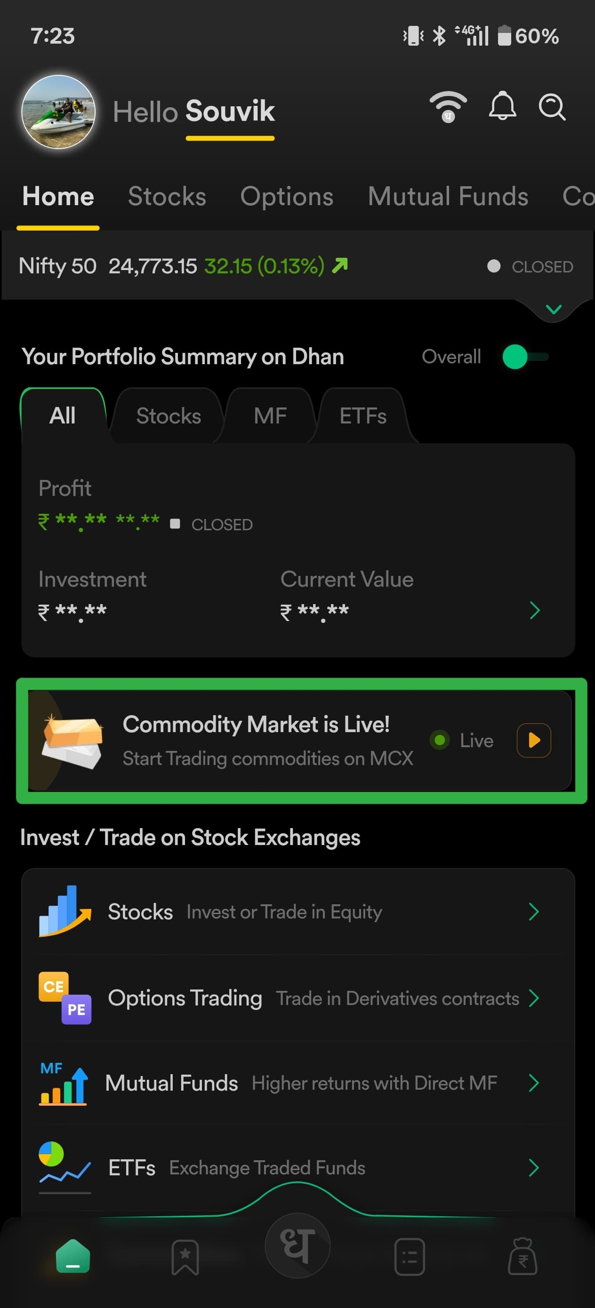Open portfolio details chevron arrow

534,610
